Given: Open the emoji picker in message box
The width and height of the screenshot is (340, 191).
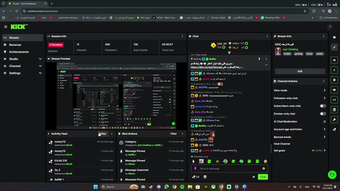Looking at the screenshot, I should click(x=264, y=169).
